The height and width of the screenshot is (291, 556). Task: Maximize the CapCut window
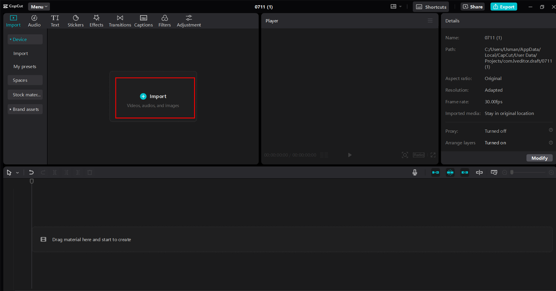click(x=542, y=7)
